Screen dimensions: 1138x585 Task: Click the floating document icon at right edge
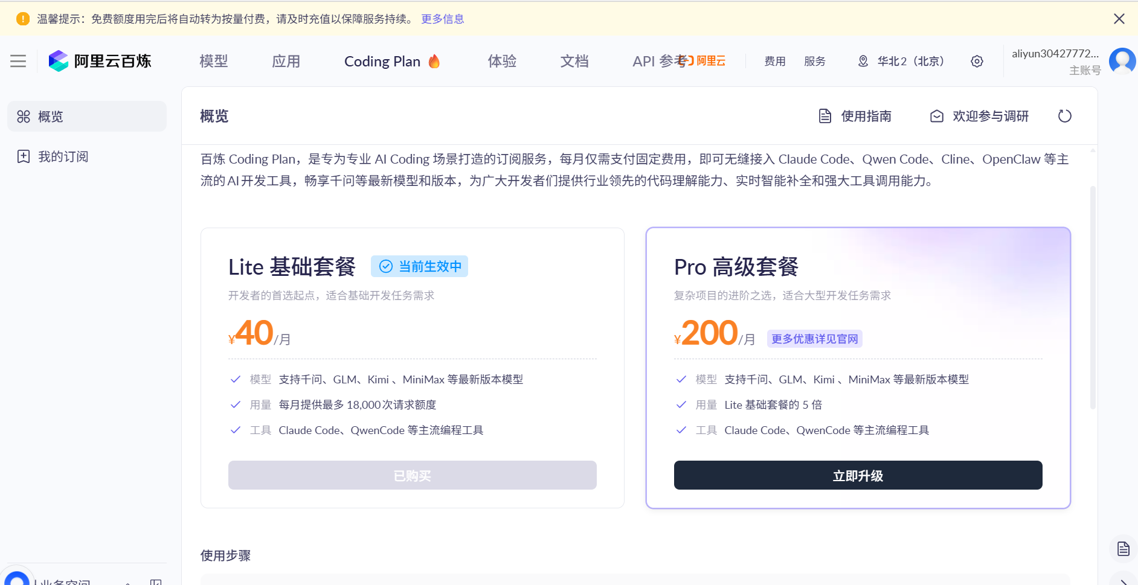(x=1124, y=549)
